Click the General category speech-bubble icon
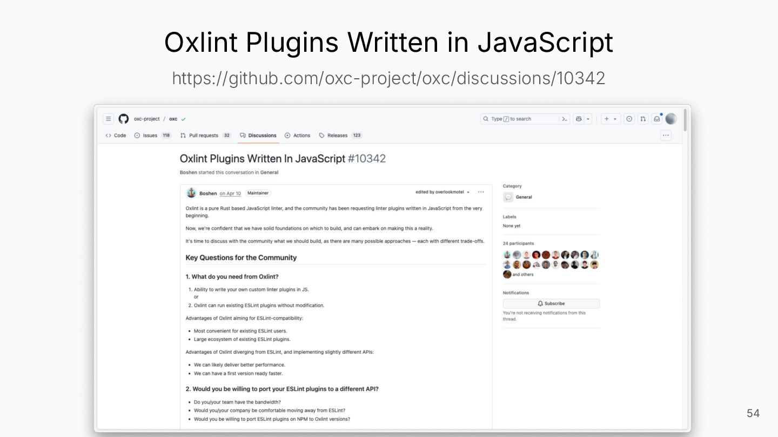This screenshot has height=437, width=778. [x=508, y=197]
